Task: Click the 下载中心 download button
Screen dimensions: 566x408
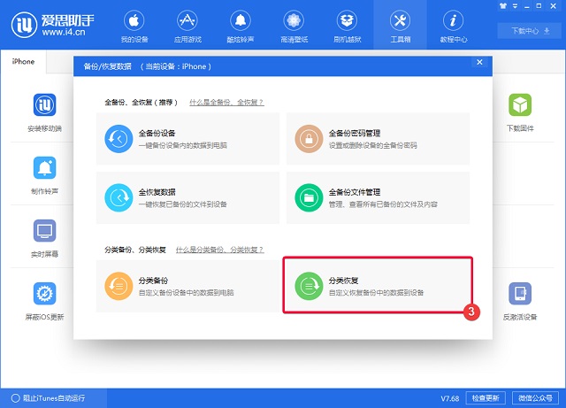Action: point(530,31)
